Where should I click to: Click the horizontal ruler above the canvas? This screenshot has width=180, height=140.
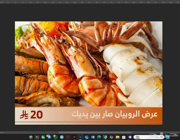[90, 2]
